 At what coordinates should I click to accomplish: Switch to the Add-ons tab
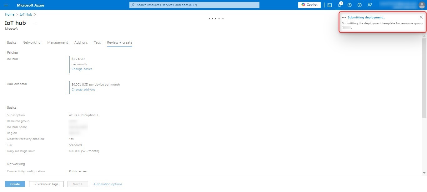(81, 42)
